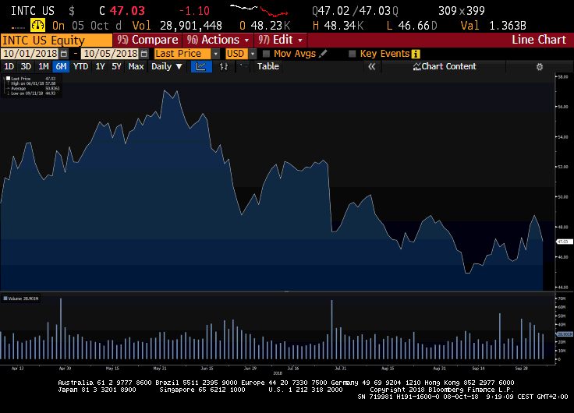
Task: Select the bar/candle chart style icon
Action: (224, 66)
